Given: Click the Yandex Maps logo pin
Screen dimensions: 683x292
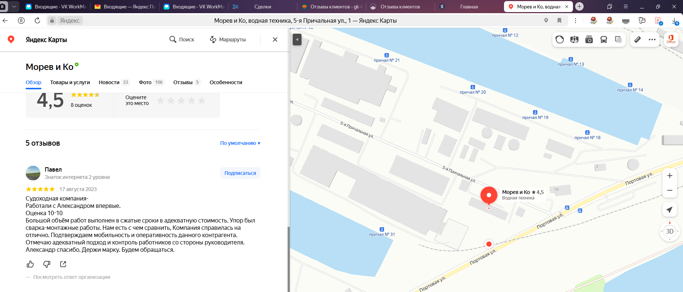Looking at the screenshot, I should (11, 40).
